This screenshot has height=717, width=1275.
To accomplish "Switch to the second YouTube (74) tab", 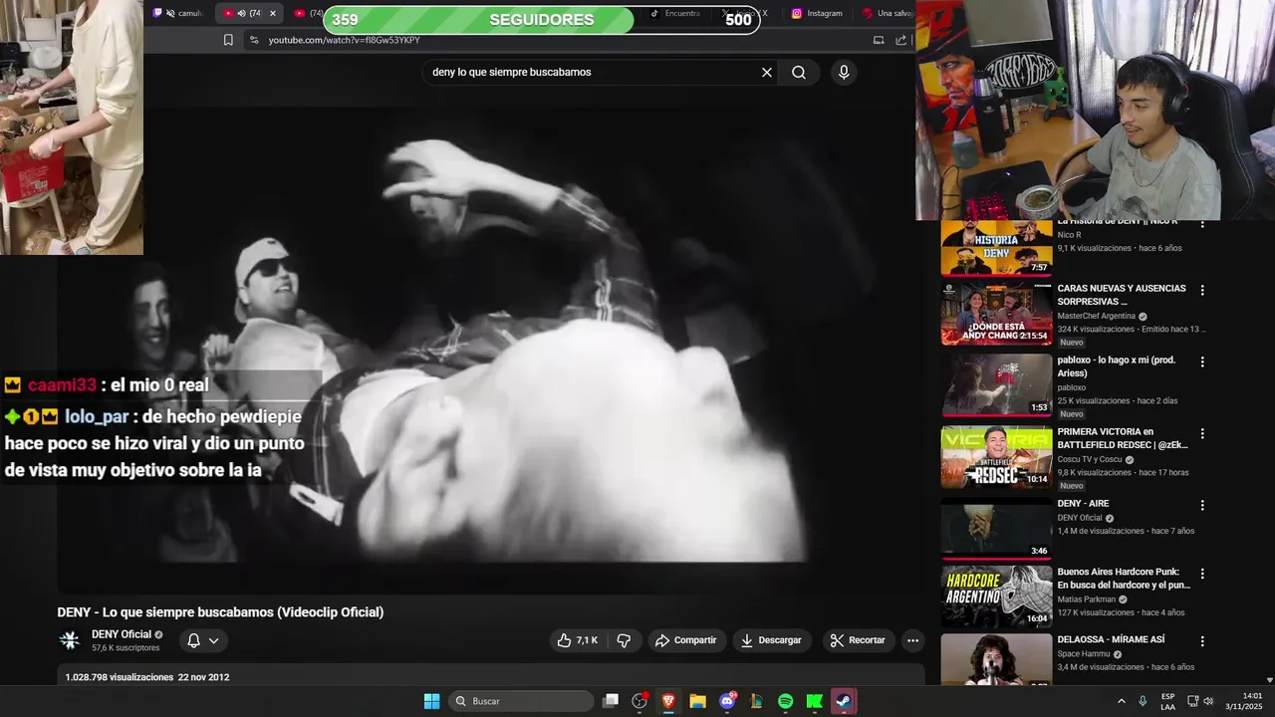I will (x=309, y=13).
